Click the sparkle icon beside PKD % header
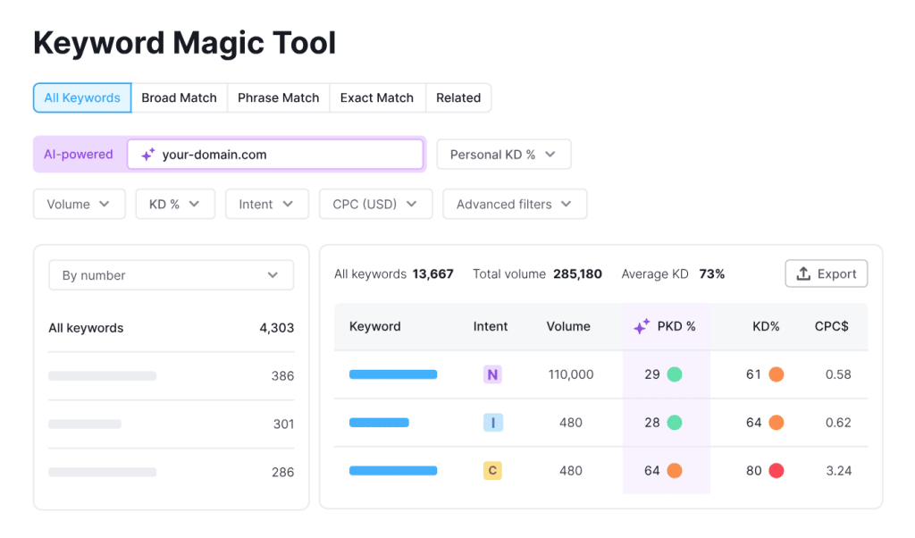 point(641,327)
